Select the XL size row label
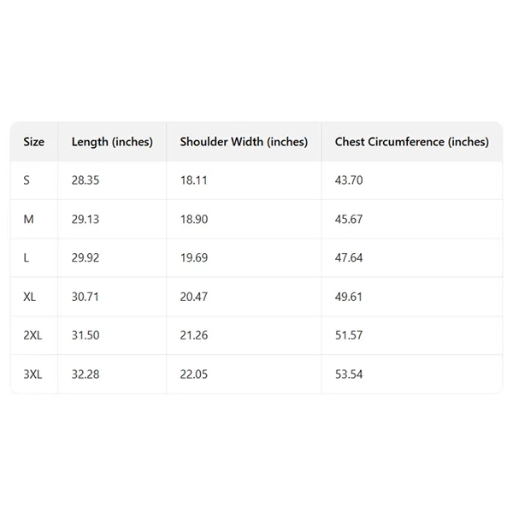Screen dimensions: 513x513 pos(31,297)
